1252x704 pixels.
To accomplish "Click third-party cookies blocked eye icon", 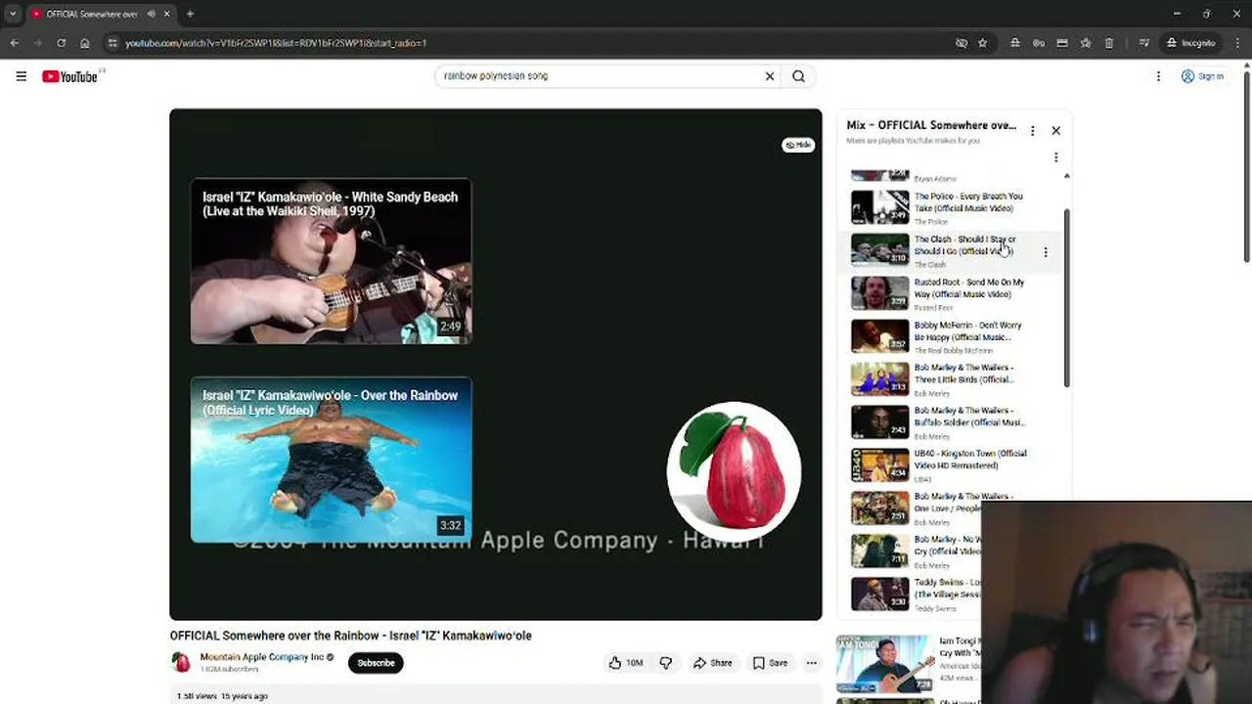I will [x=961, y=43].
